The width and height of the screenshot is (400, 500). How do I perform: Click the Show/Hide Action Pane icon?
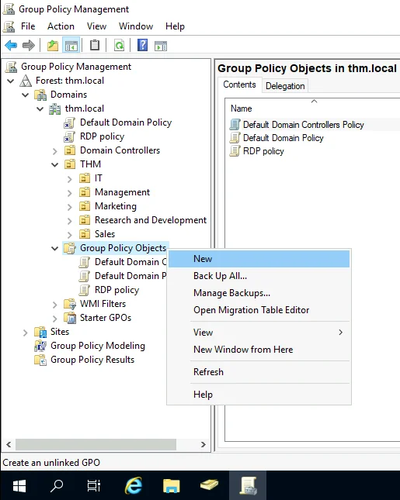pyautogui.click(x=161, y=46)
